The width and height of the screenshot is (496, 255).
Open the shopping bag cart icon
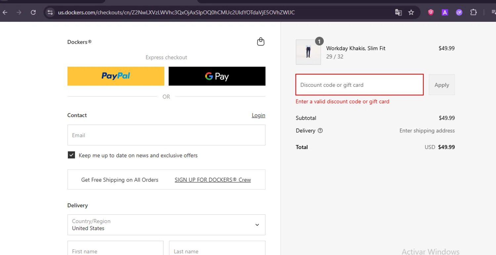click(261, 42)
